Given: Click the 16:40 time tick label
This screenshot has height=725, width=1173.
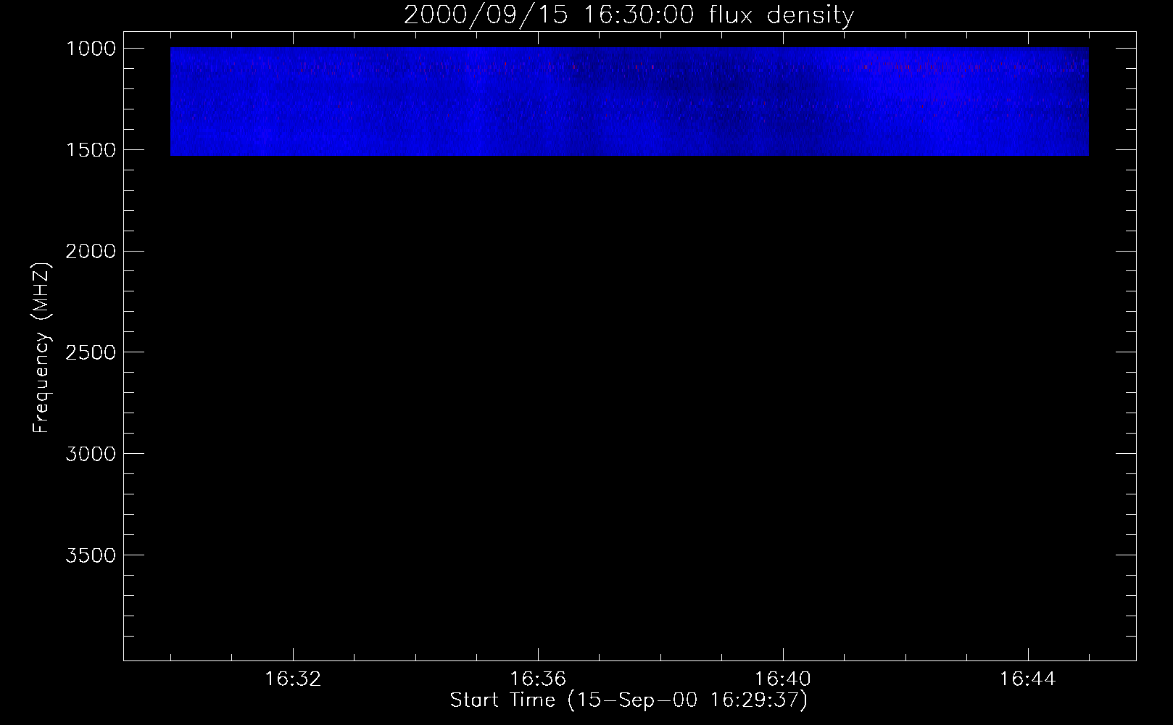Looking at the screenshot, I should (x=783, y=679).
